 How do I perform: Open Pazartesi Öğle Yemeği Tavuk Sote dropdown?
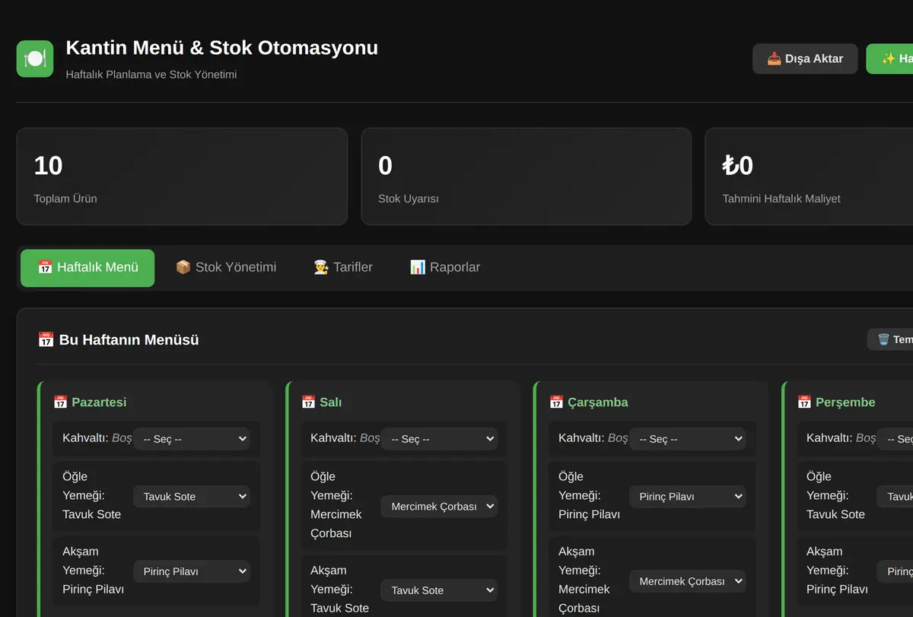click(x=192, y=496)
